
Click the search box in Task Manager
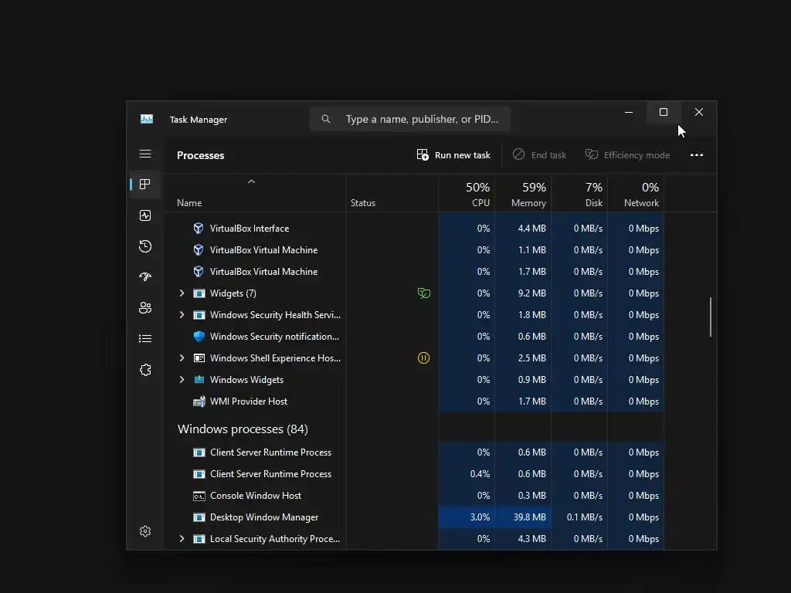410,119
